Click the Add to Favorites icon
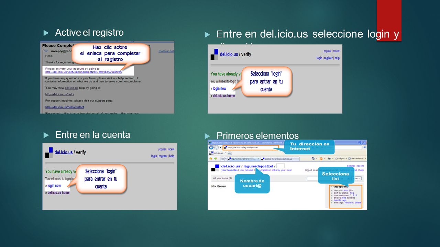Image resolution: width=440 pixels, height=247 pixels. point(216,158)
